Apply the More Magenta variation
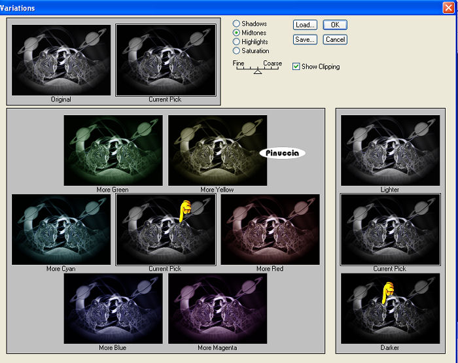Image resolution: width=458 pixels, height=363 pixels. point(218,309)
